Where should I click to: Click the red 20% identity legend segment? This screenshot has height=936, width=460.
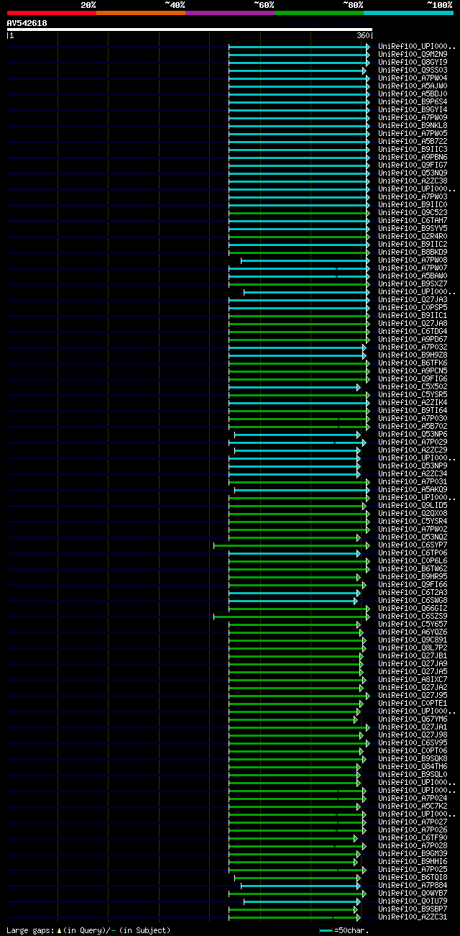click(x=51, y=12)
